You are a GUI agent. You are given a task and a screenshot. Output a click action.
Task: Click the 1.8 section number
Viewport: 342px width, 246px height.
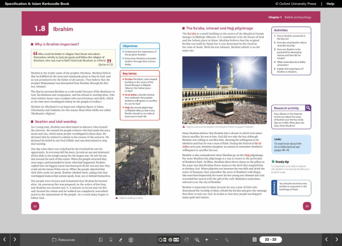(x=40, y=28)
